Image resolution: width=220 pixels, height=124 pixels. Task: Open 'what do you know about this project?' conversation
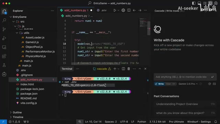click(x=185, y=113)
